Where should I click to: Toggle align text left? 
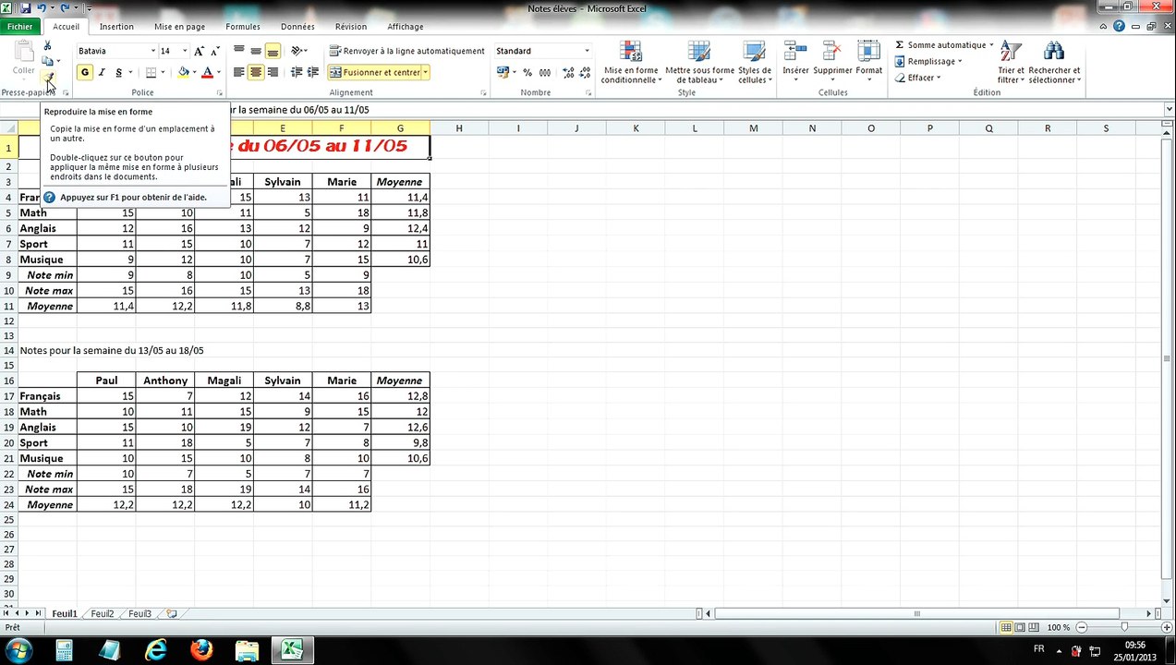click(x=238, y=72)
